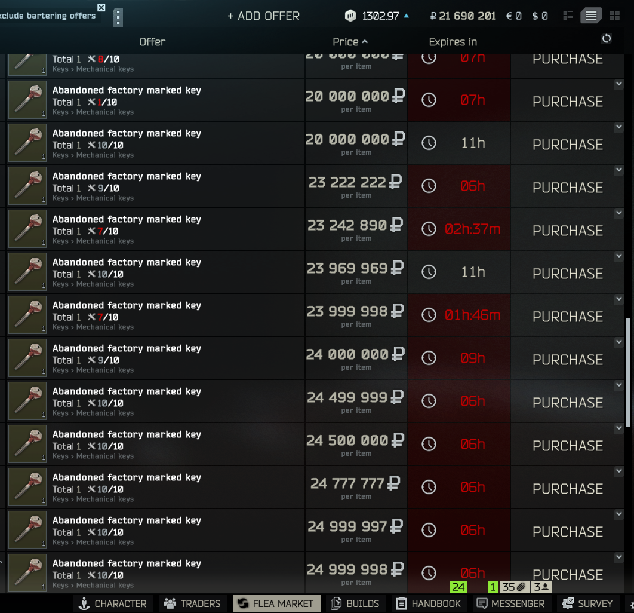Screen dimensions: 634x613
Task: Select the detailed rows view icon
Action: (591, 16)
